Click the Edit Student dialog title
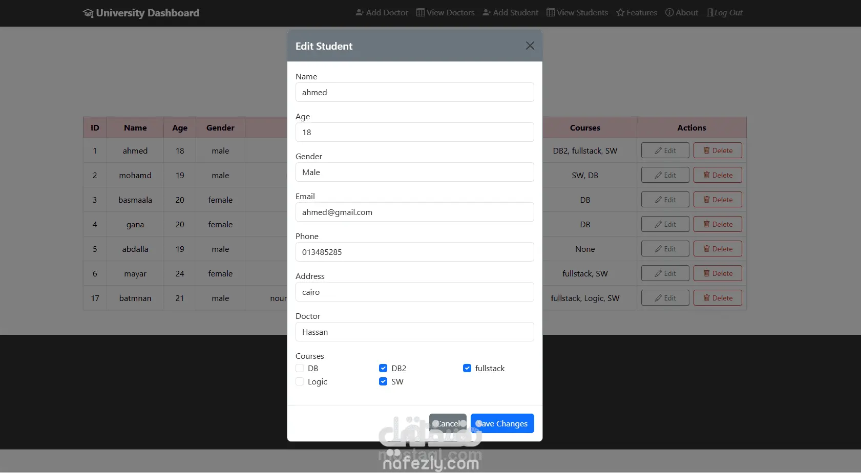 pyautogui.click(x=324, y=46)
